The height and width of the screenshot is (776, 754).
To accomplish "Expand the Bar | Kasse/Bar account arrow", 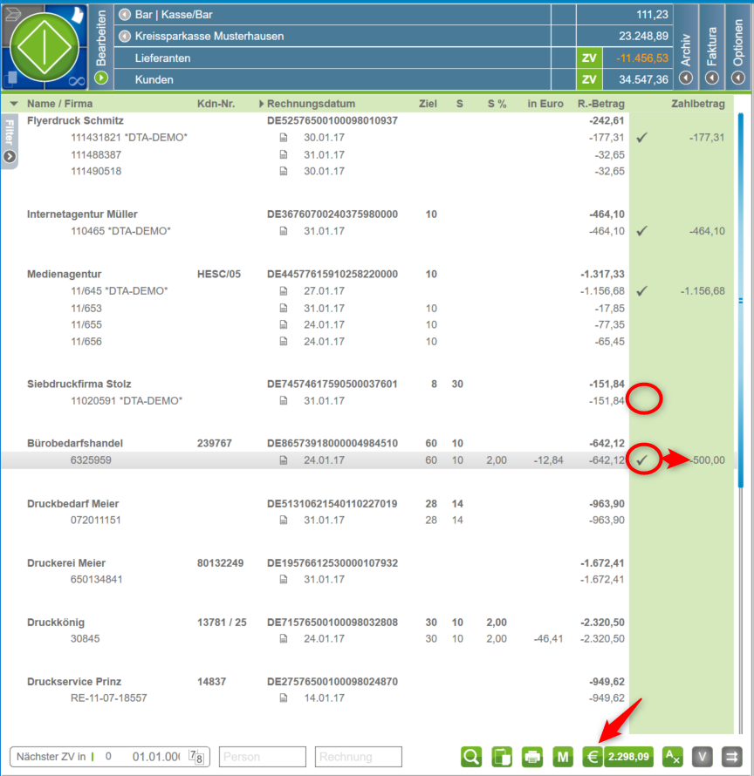I will click(125, 15).
